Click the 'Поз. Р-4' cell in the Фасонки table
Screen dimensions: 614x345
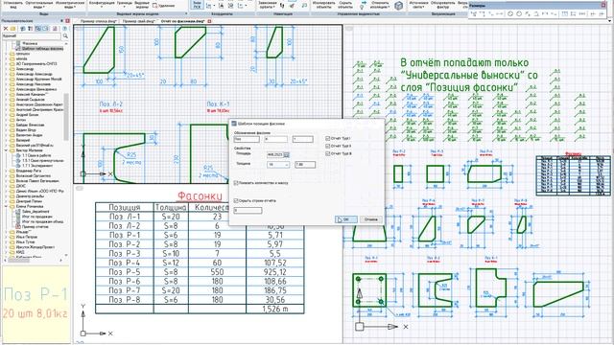[125, 263]
